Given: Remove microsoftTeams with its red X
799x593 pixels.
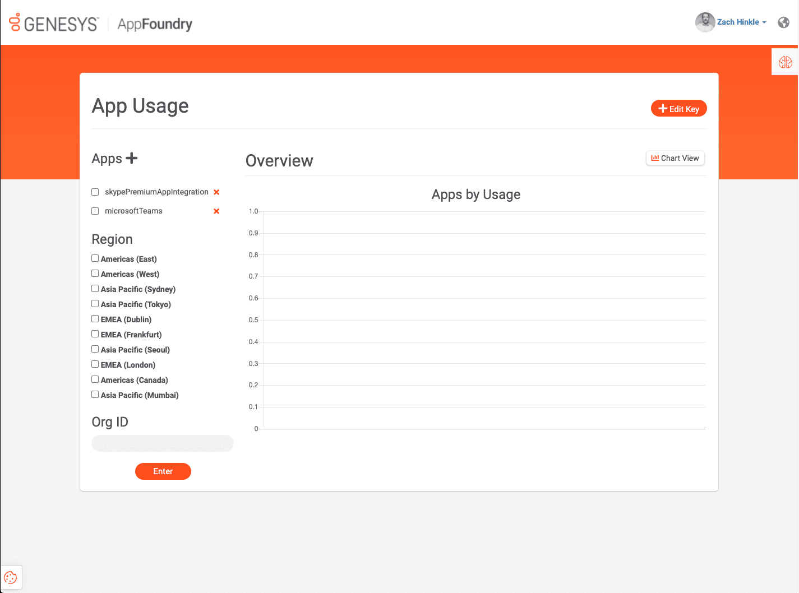Looking at the screenshot, I should coord(216,211).
